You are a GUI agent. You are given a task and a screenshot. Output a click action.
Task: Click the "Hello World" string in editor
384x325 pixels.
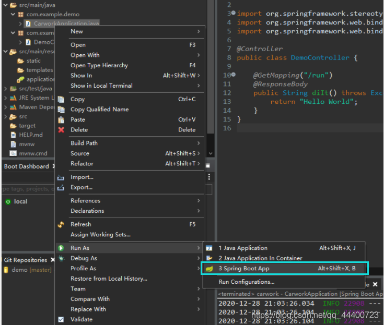pyautogui.click(x=327, y=102)
